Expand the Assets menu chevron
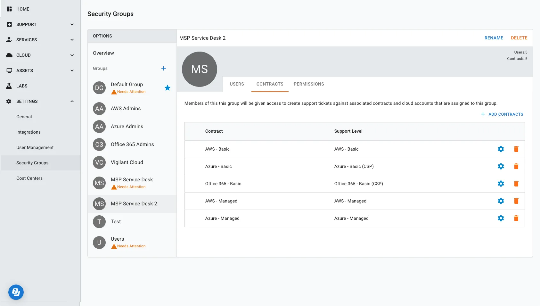Screen dimensions: 540x306 72,70
